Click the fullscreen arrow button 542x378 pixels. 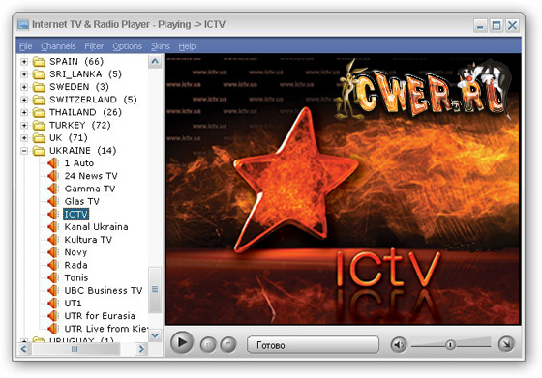pos(506,344)
